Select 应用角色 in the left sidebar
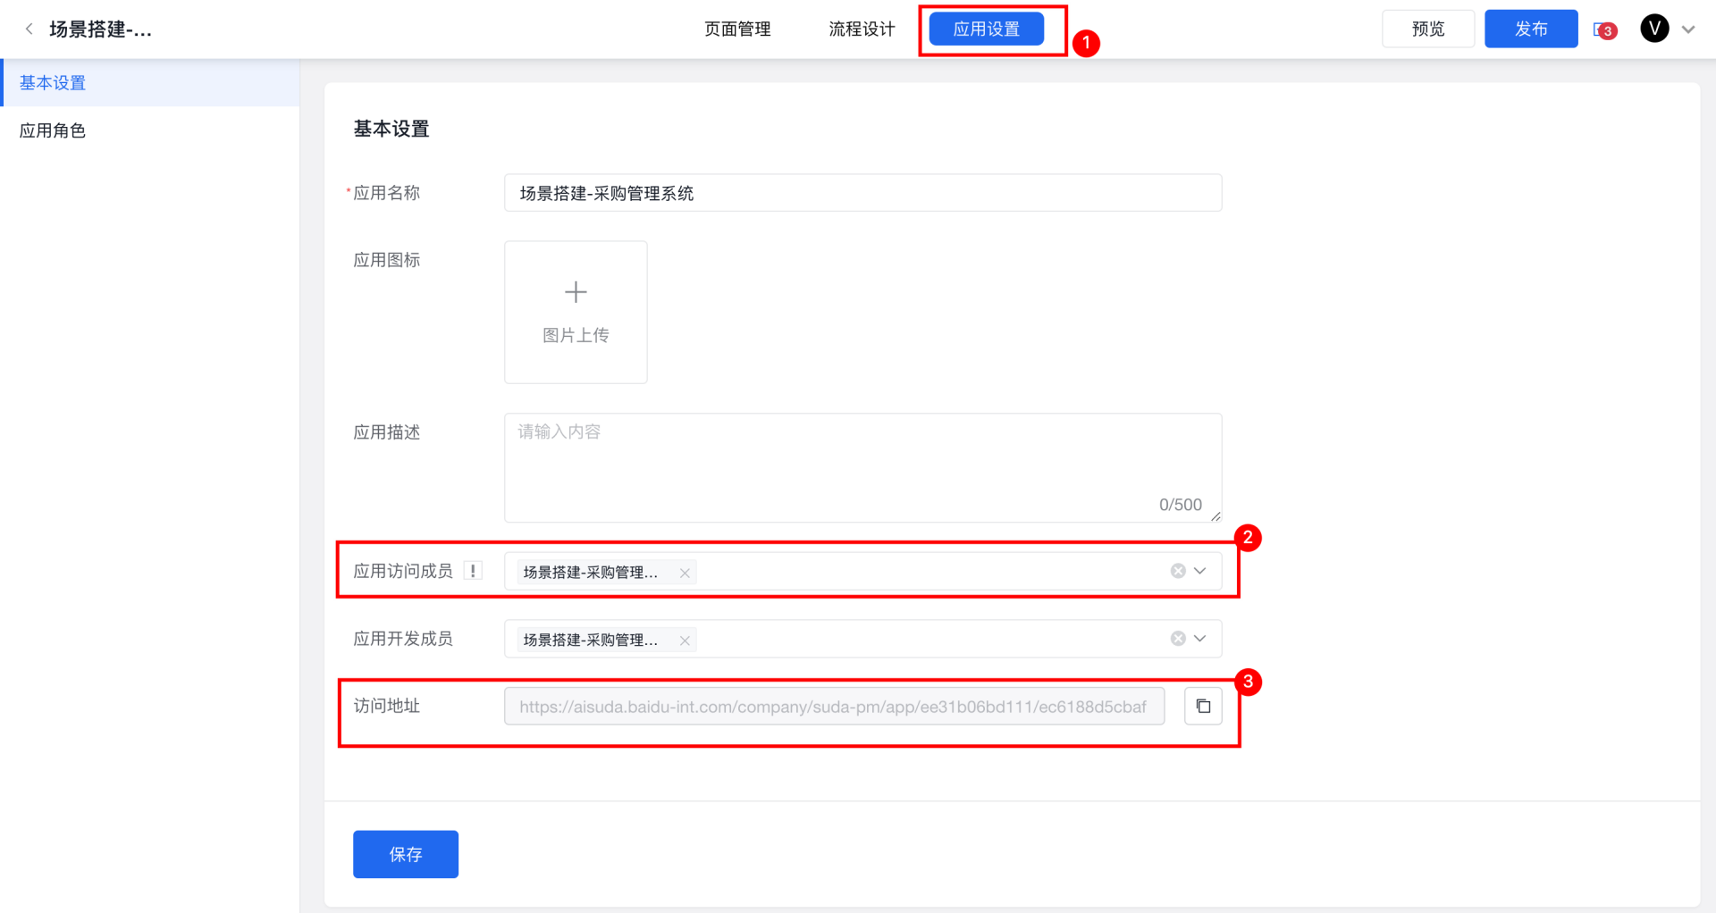Viewport: 1716px width, 913px height. pyautogui.click(x=53, y=130)
